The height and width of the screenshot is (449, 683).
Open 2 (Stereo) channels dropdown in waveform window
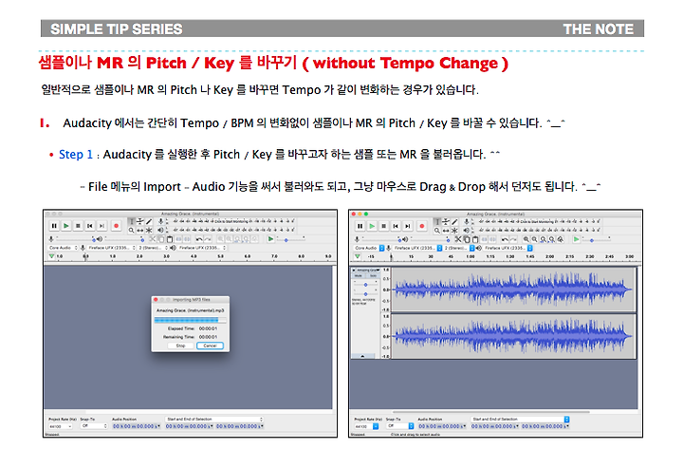pos(459,248)
